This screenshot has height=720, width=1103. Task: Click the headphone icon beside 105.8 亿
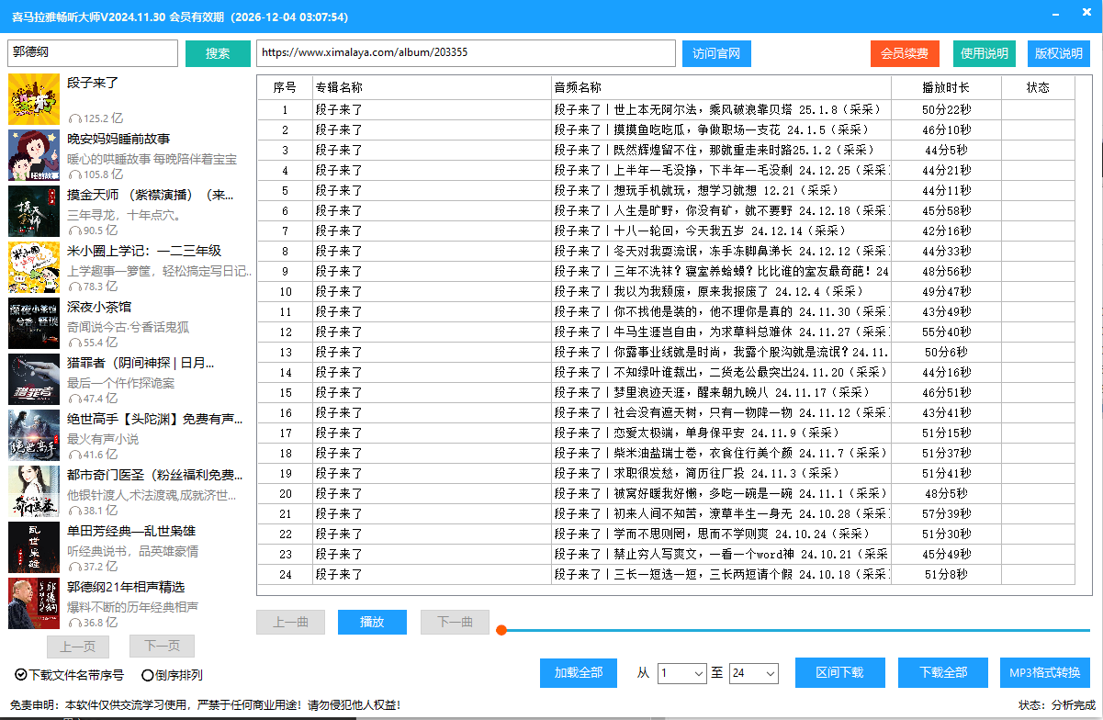click(x=74, y=175)
